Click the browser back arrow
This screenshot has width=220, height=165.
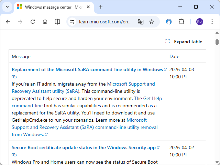8,22
